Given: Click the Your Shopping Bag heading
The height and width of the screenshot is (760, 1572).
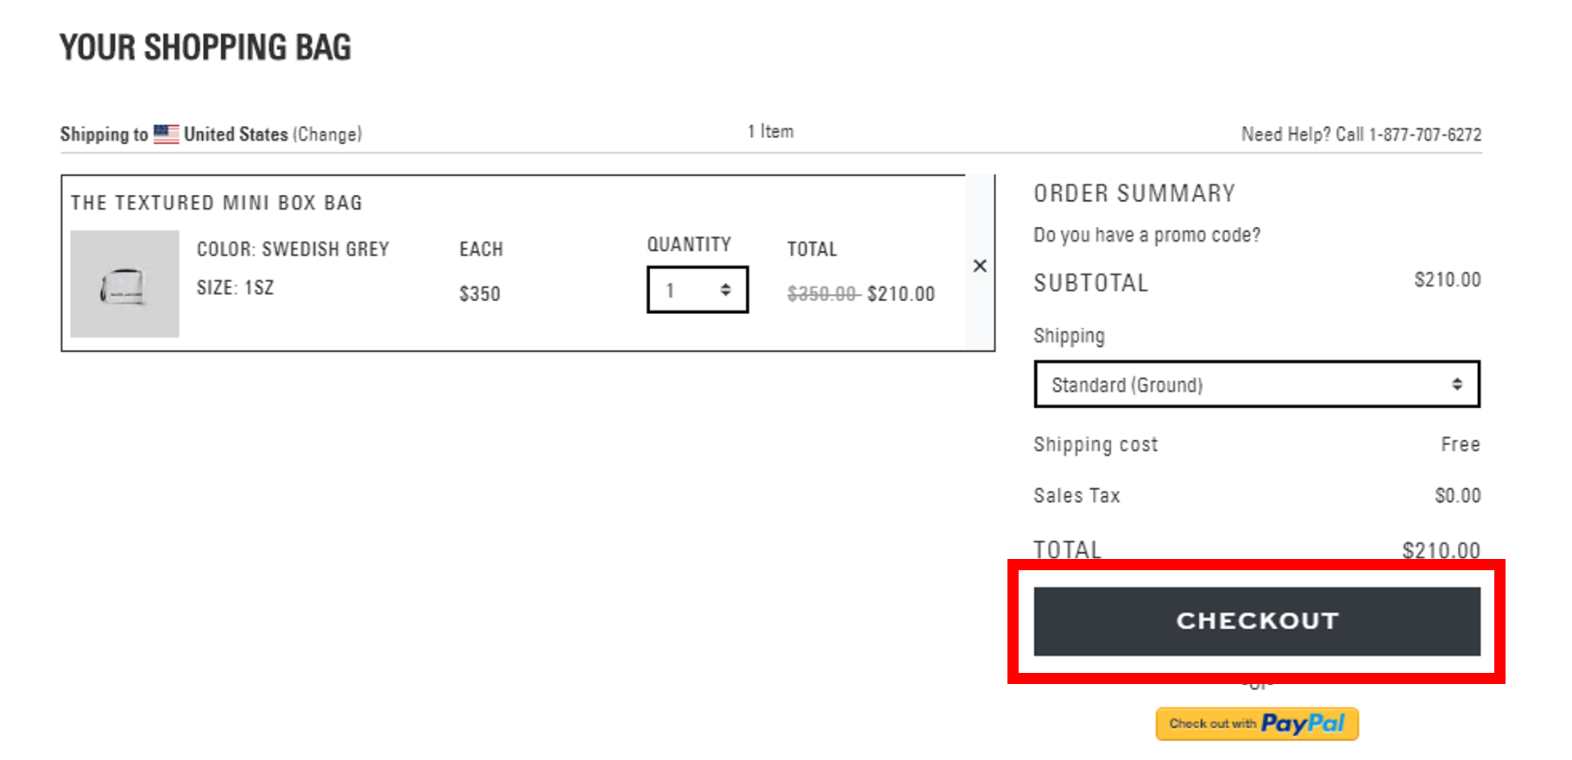Looking at the screenshot, I should (205, 47).
